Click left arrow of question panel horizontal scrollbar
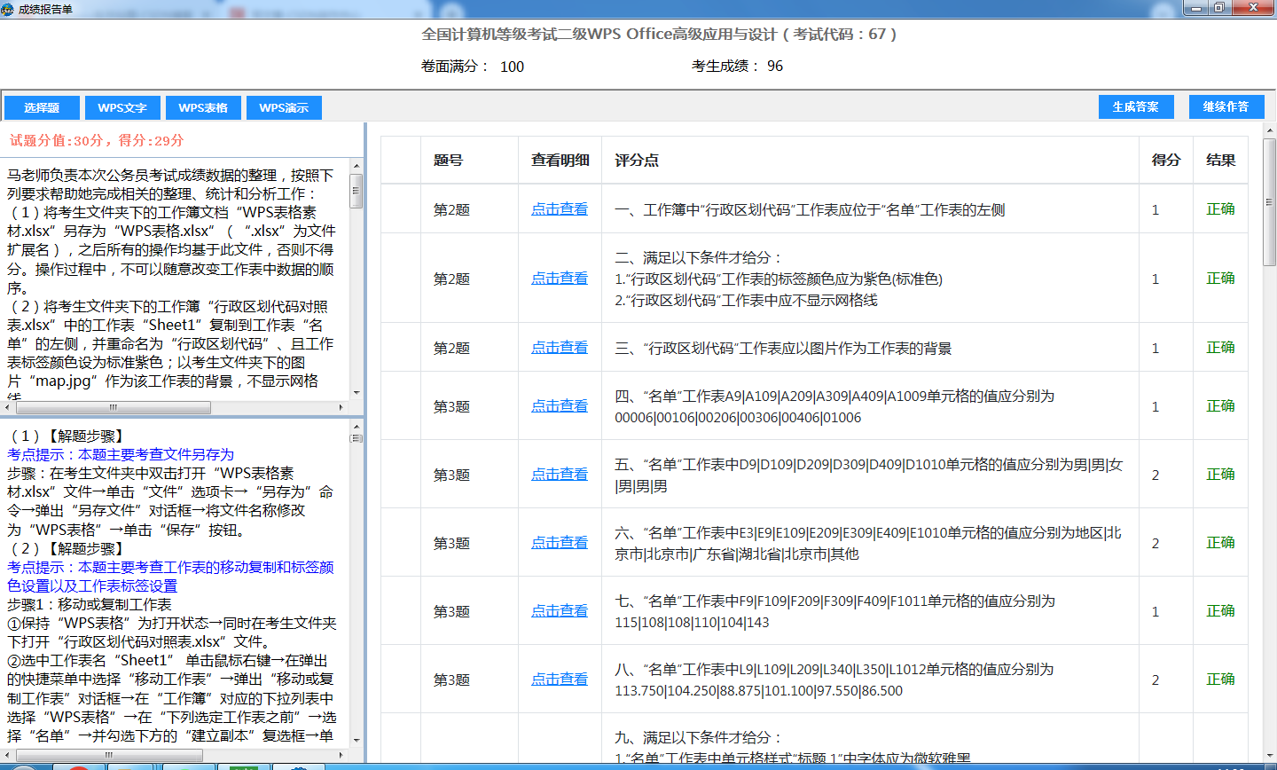The image size is (1277, 770). coord(7,407)
